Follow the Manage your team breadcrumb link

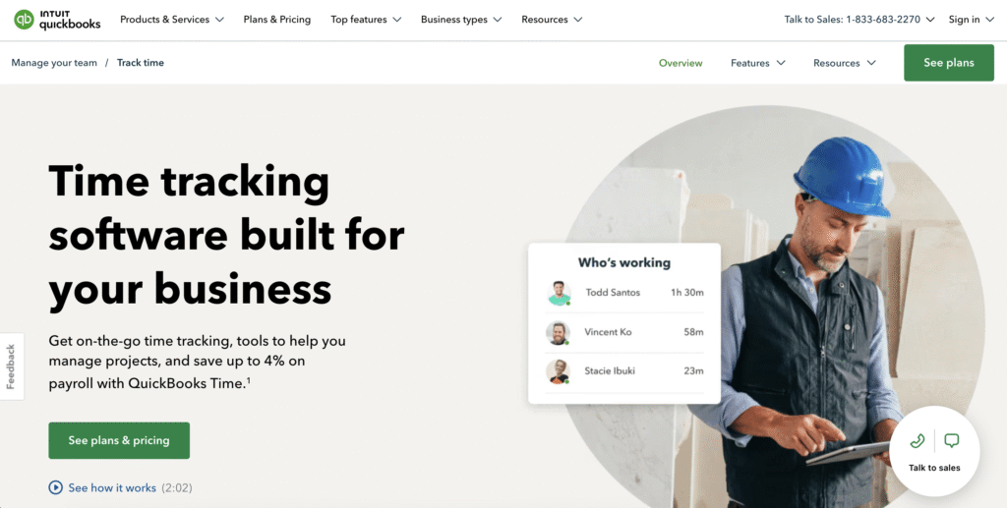54,63
